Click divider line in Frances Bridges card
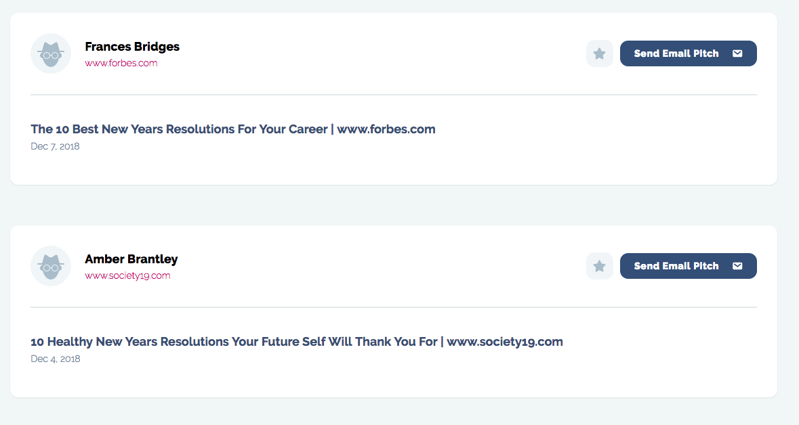Viewport: 799px width, 425px height. click(x=393, y=95)
